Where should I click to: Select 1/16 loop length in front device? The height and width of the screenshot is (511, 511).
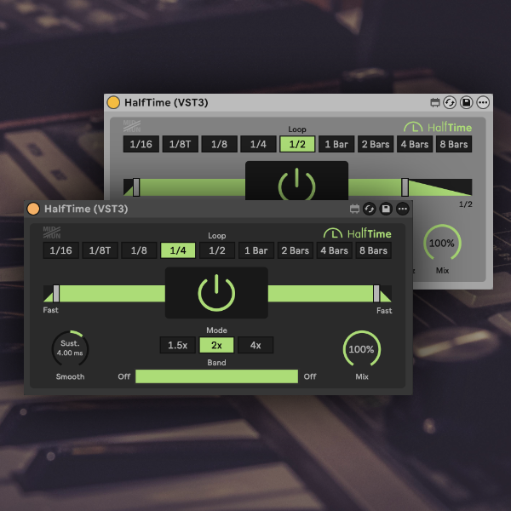pyautogui.click(x=61, y=250)
